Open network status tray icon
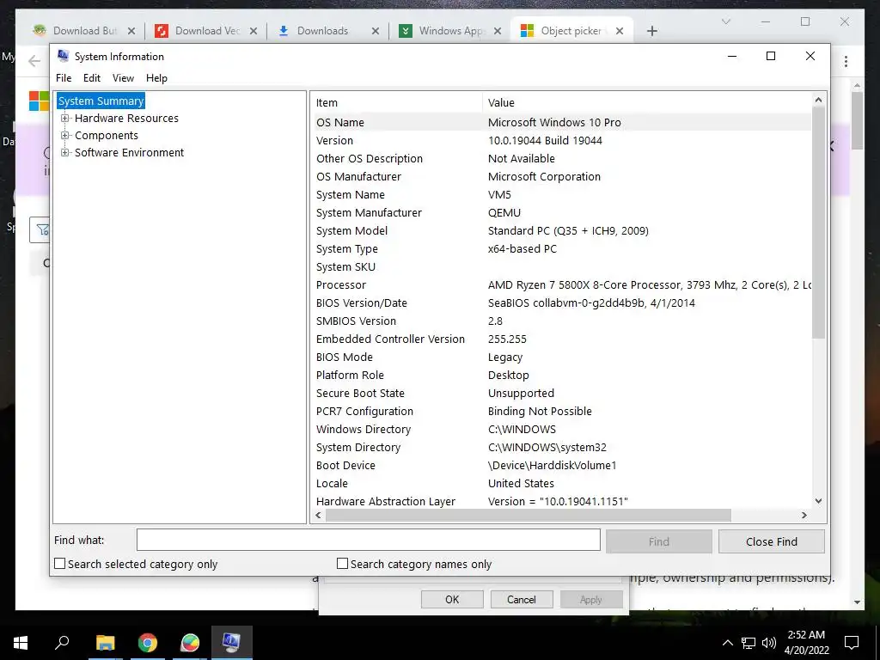Image resolution: width=880 pixels, height=660 pixels. [749, 643]
